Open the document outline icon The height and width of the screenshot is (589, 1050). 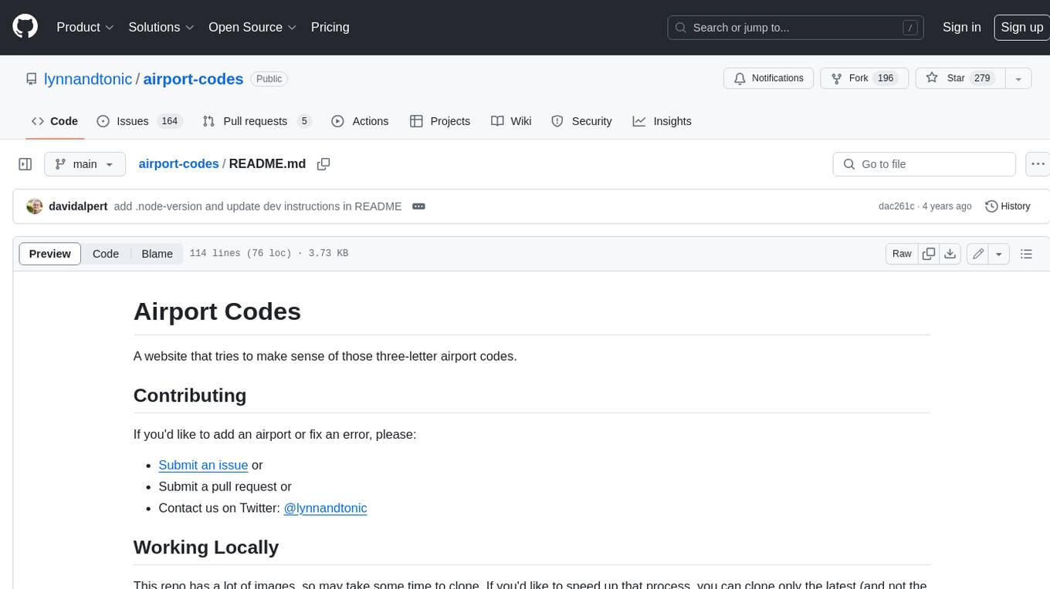[x=1026, y=254]
